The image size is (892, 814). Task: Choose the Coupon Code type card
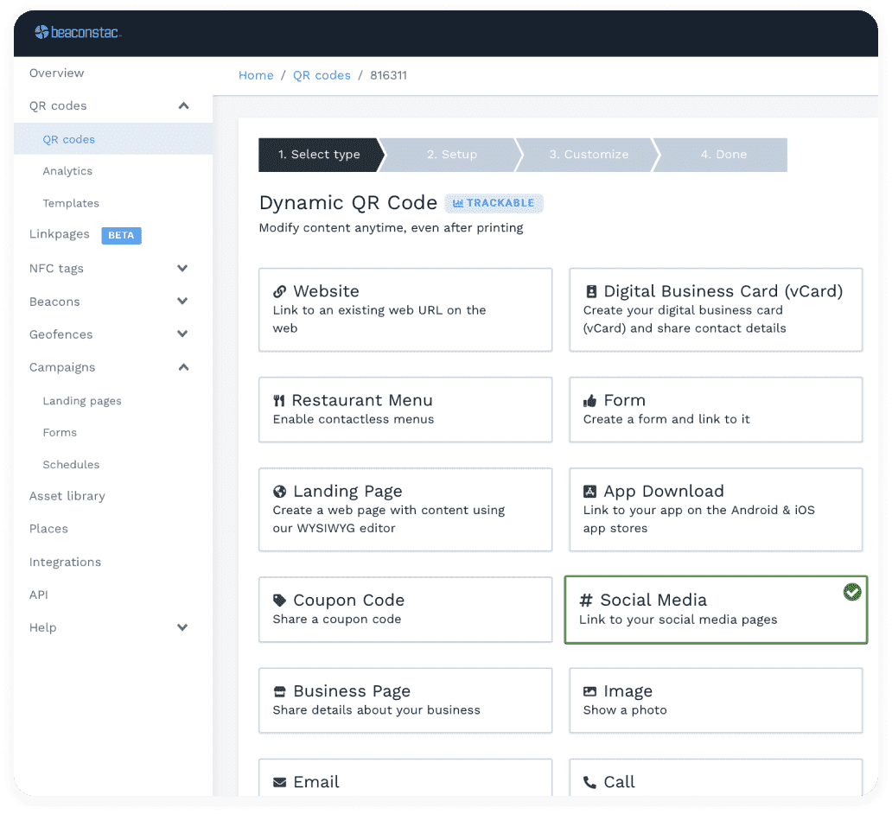pos(405,610)
